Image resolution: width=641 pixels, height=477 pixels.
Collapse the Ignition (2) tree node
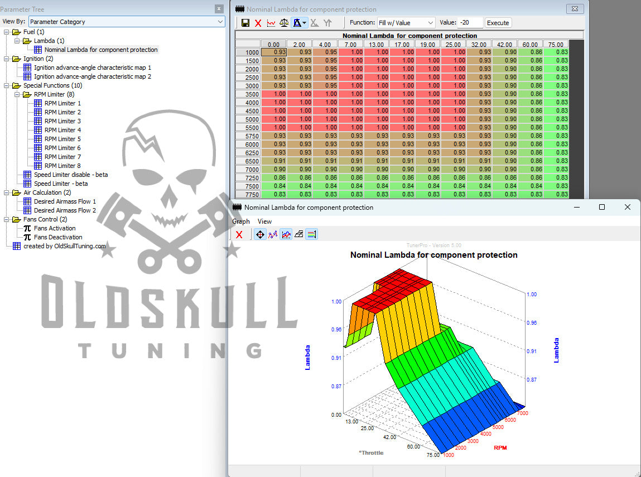click(x=7, y=59)
